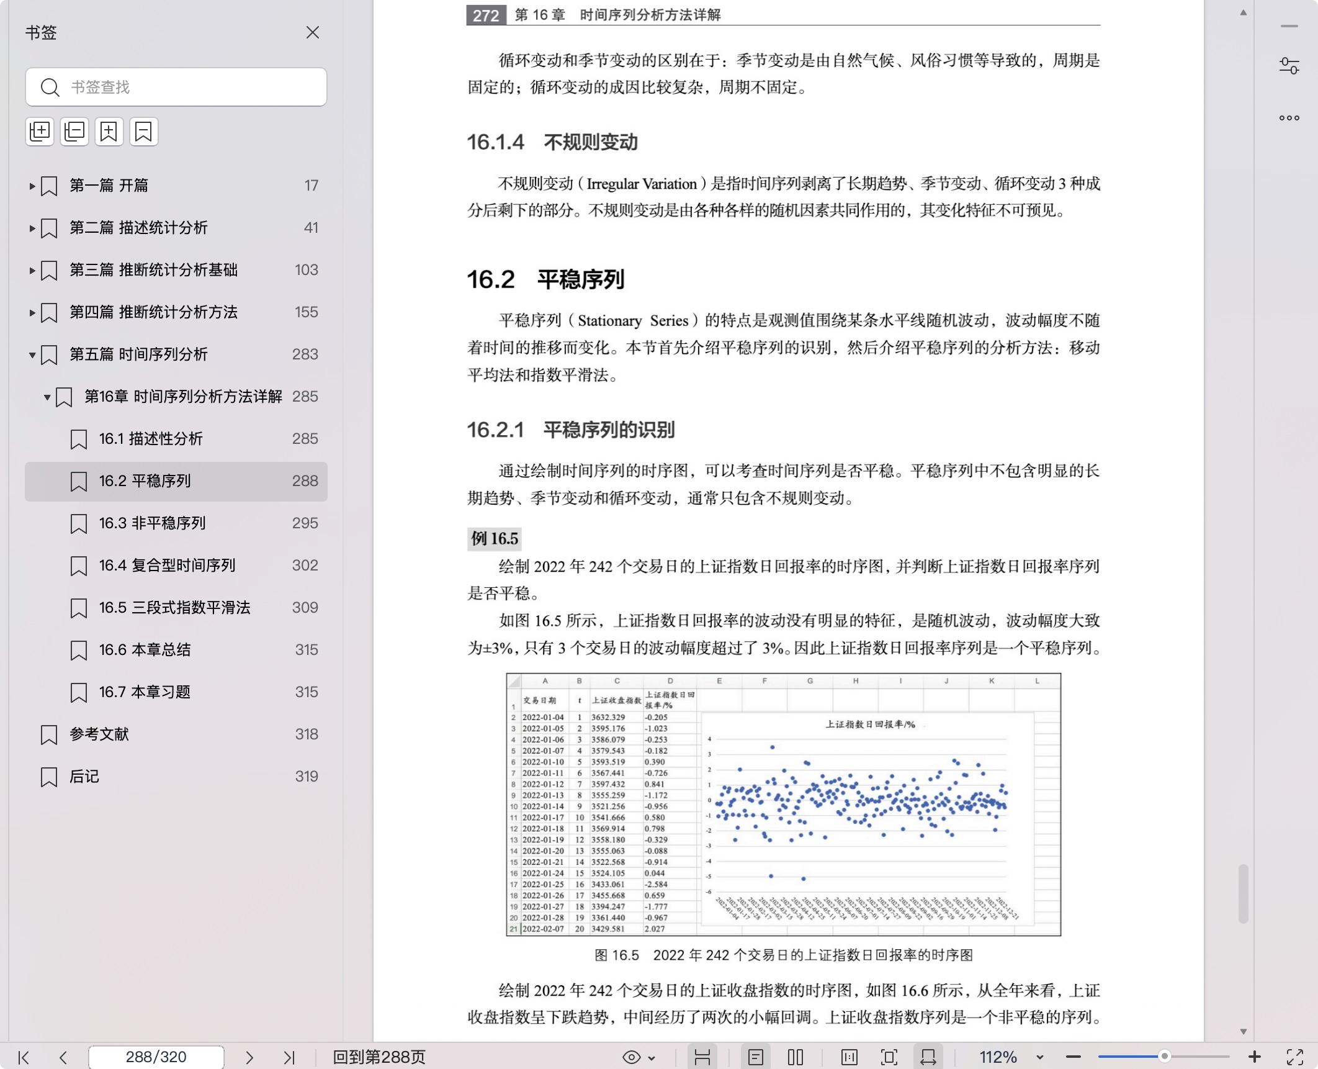Image resolution: width=1318 pixels, height=1069 pixels.
Task: Toggle continuous scrolling mode
Action: coord(702,1057)
